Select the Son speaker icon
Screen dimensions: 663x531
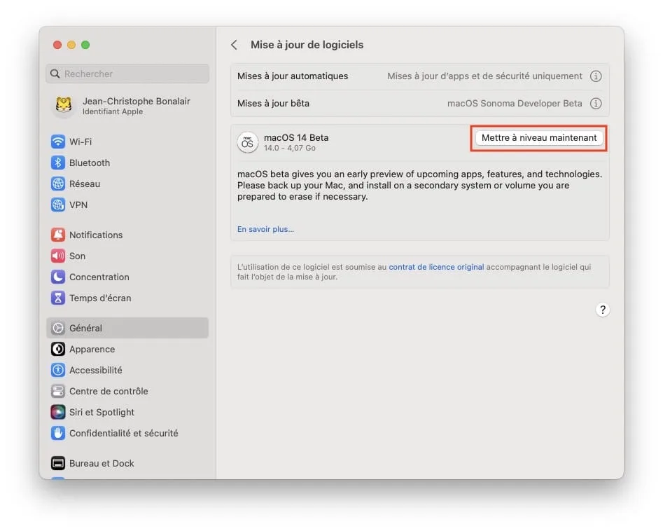click(58, 256)
